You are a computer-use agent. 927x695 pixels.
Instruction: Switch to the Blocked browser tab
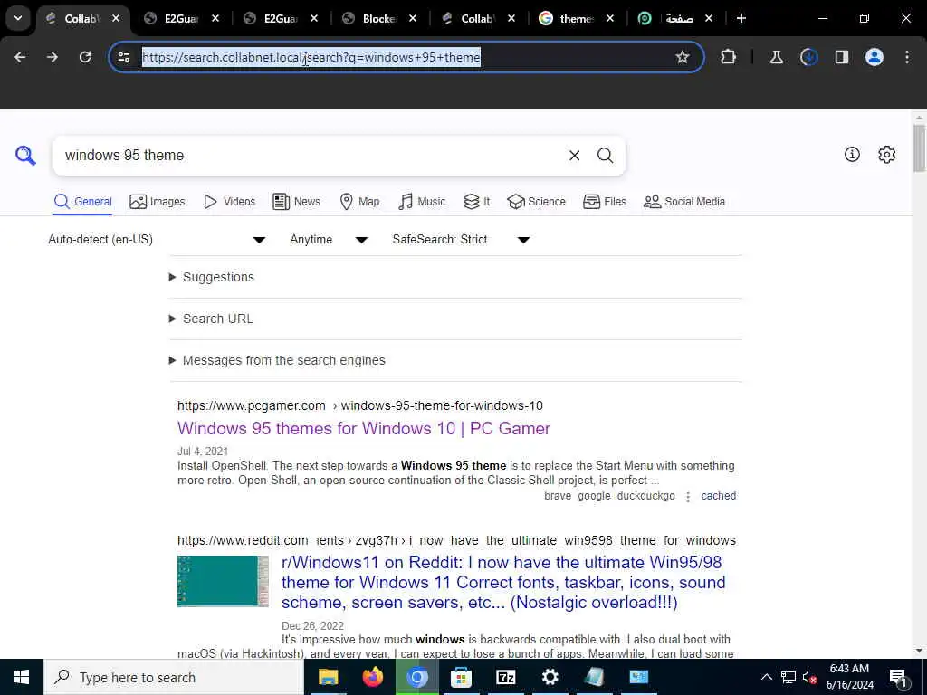379,18
